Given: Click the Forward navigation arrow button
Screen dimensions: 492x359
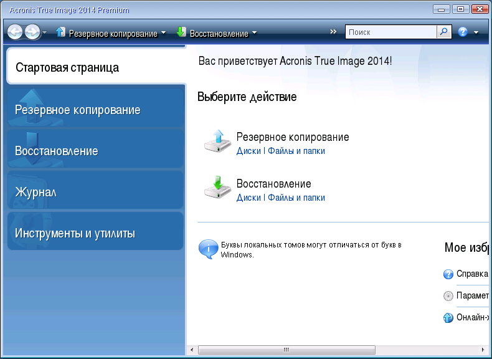Looking at the screenshot, I should [32, 32].
